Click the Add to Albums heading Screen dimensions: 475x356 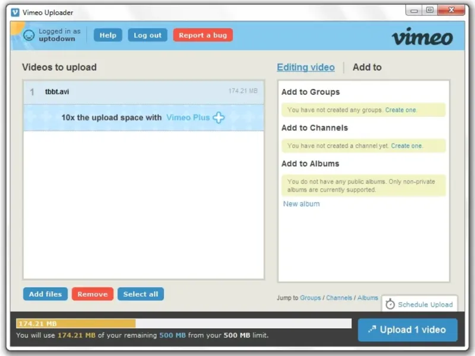(310, 164)
